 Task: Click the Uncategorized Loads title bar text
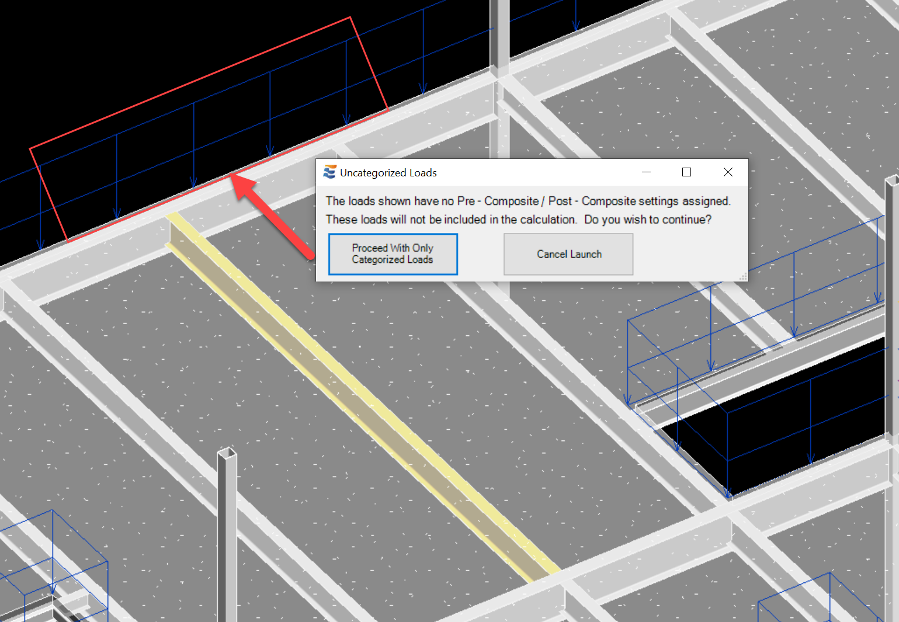point(388,173)
